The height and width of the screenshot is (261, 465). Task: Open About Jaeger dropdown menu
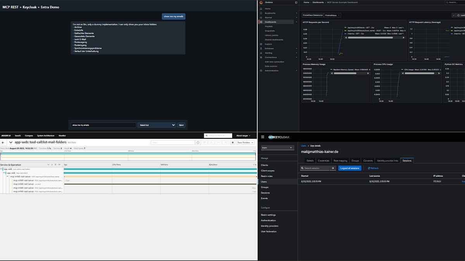pos(244,135)
